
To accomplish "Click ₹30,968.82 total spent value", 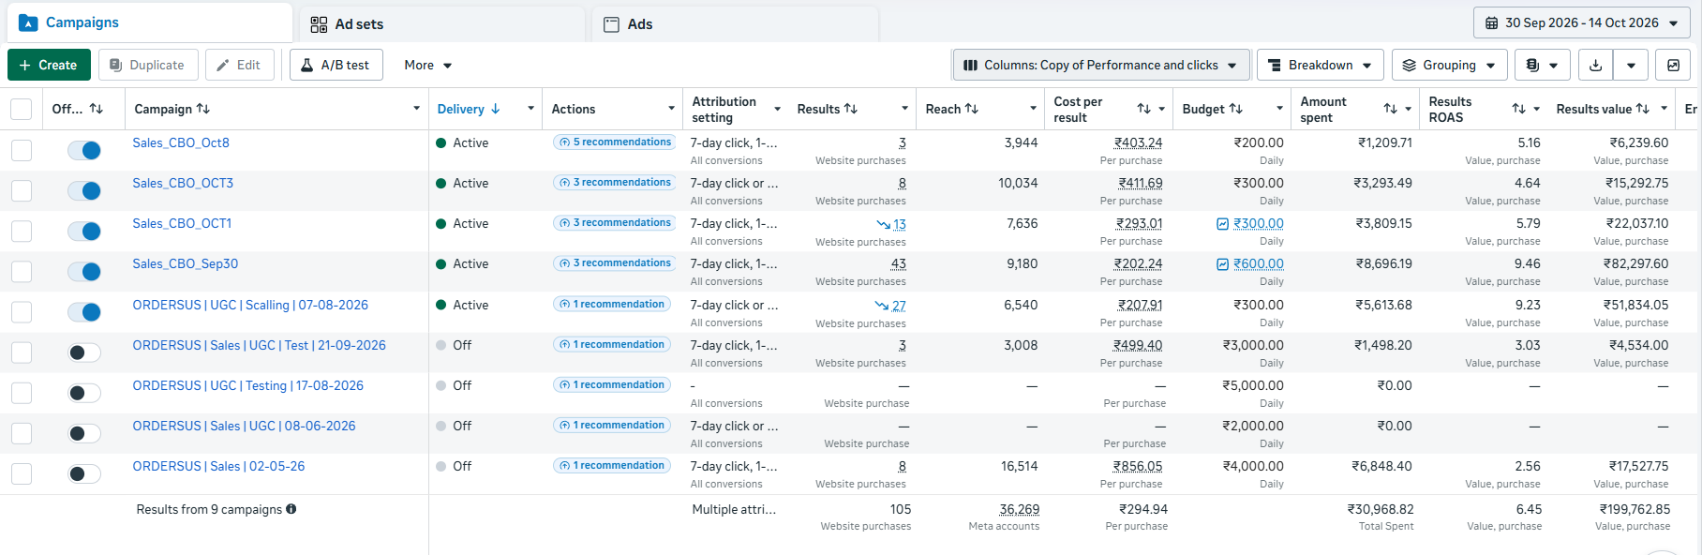I will (1381, 509).
